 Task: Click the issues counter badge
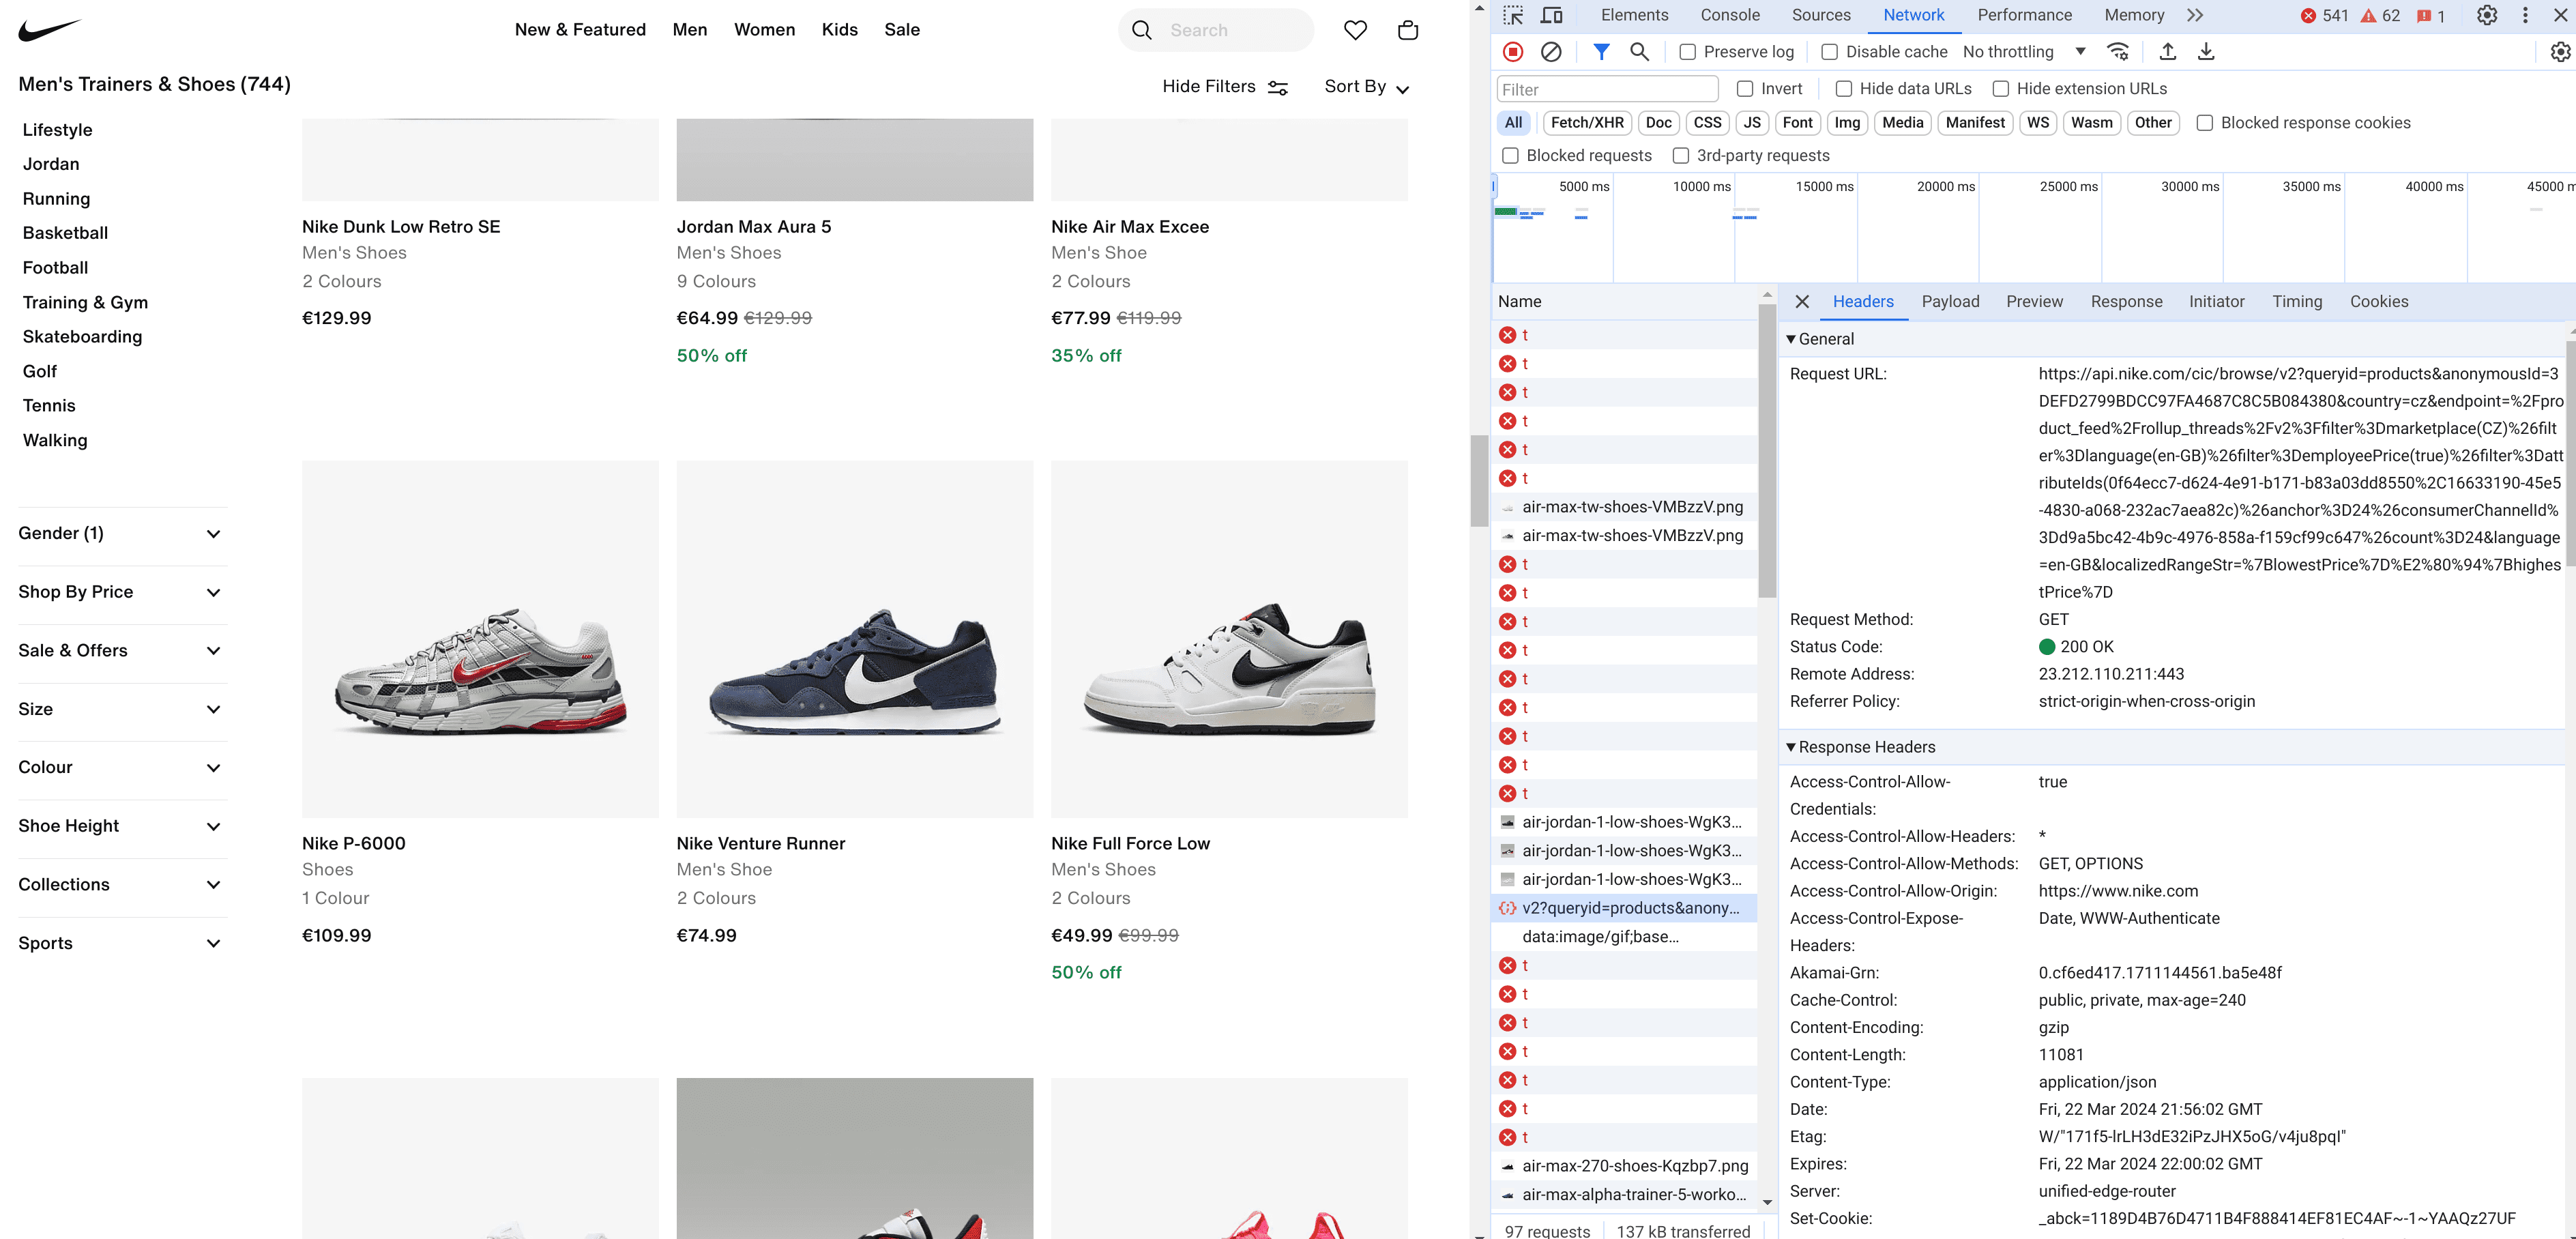(x=2430, y=16)
